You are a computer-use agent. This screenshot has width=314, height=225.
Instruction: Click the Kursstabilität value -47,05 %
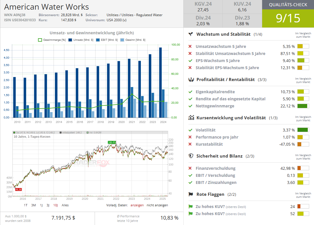tap(287, 144)
